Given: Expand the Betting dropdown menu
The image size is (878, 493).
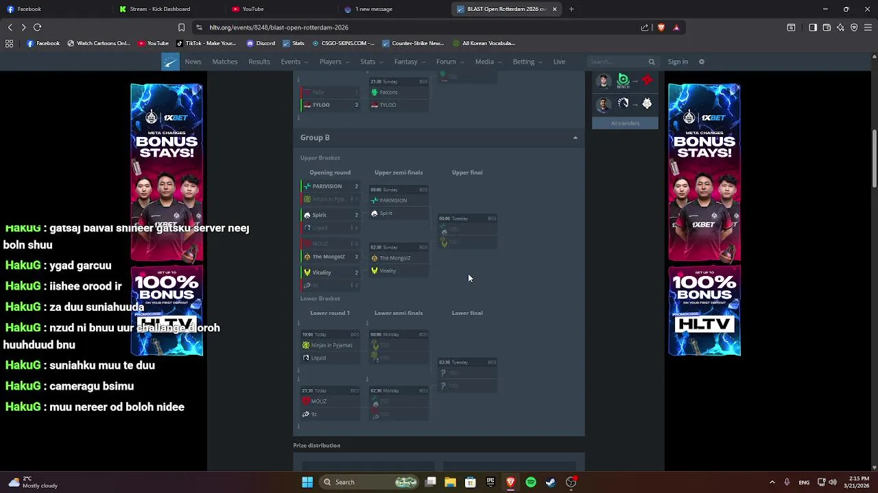Looking at the screenshot, I should click(x=527, y=62).
